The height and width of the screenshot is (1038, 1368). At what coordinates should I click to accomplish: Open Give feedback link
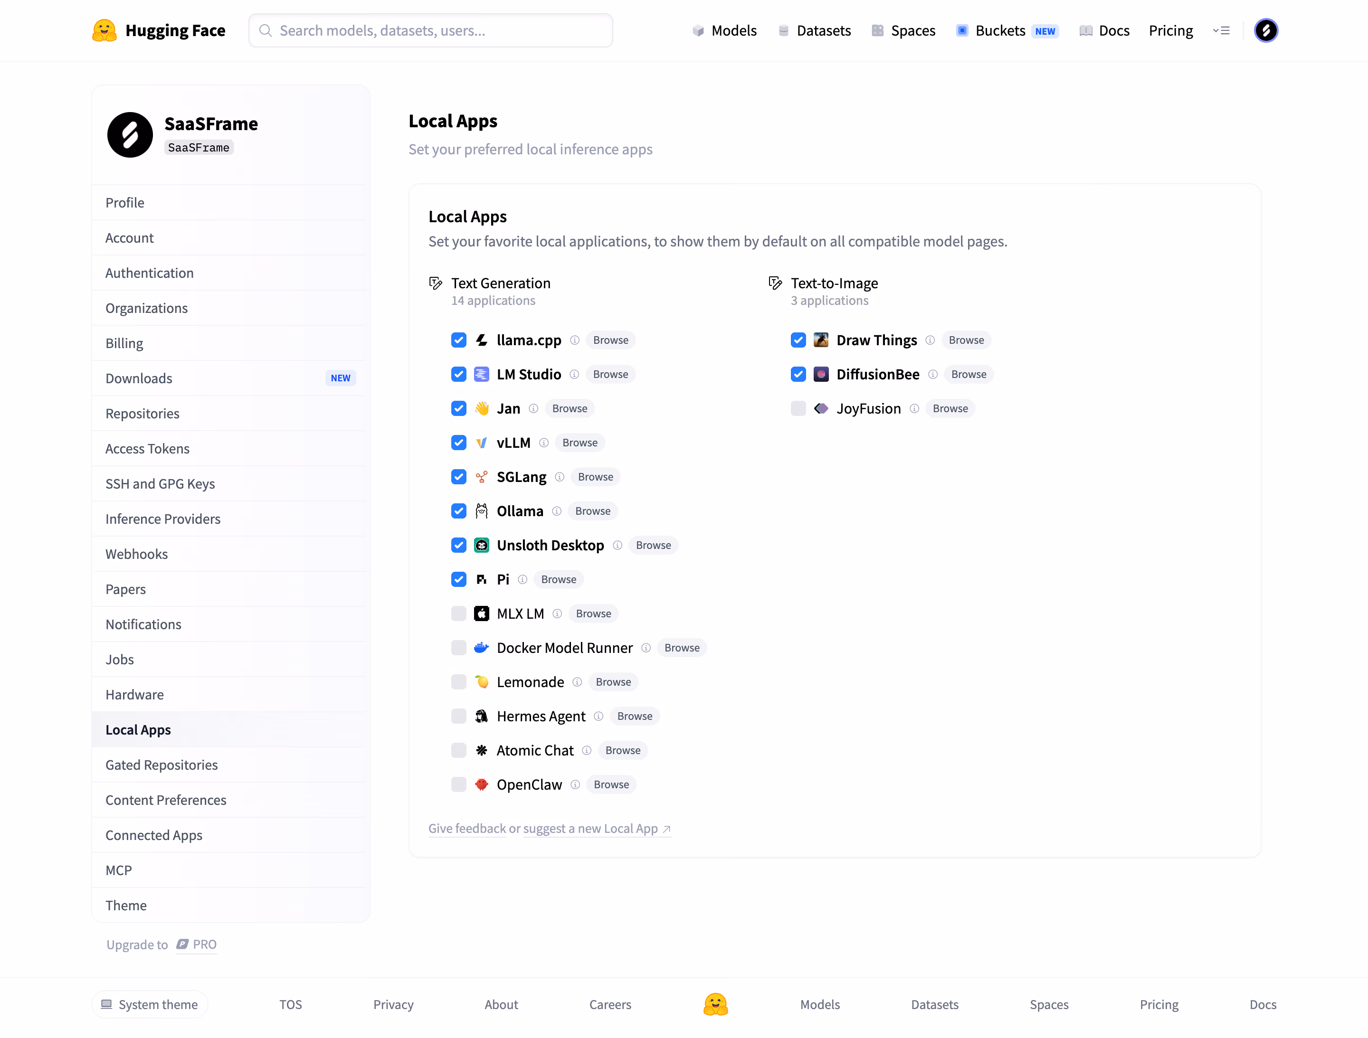tap(467, 829)
